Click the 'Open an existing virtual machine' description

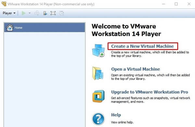pos(150,77)
